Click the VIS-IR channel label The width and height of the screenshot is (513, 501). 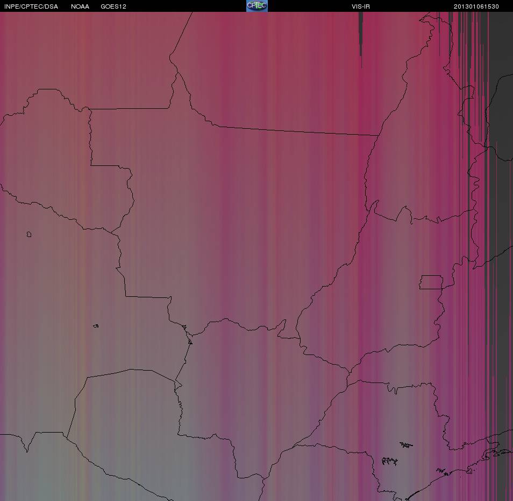(360, 6)
